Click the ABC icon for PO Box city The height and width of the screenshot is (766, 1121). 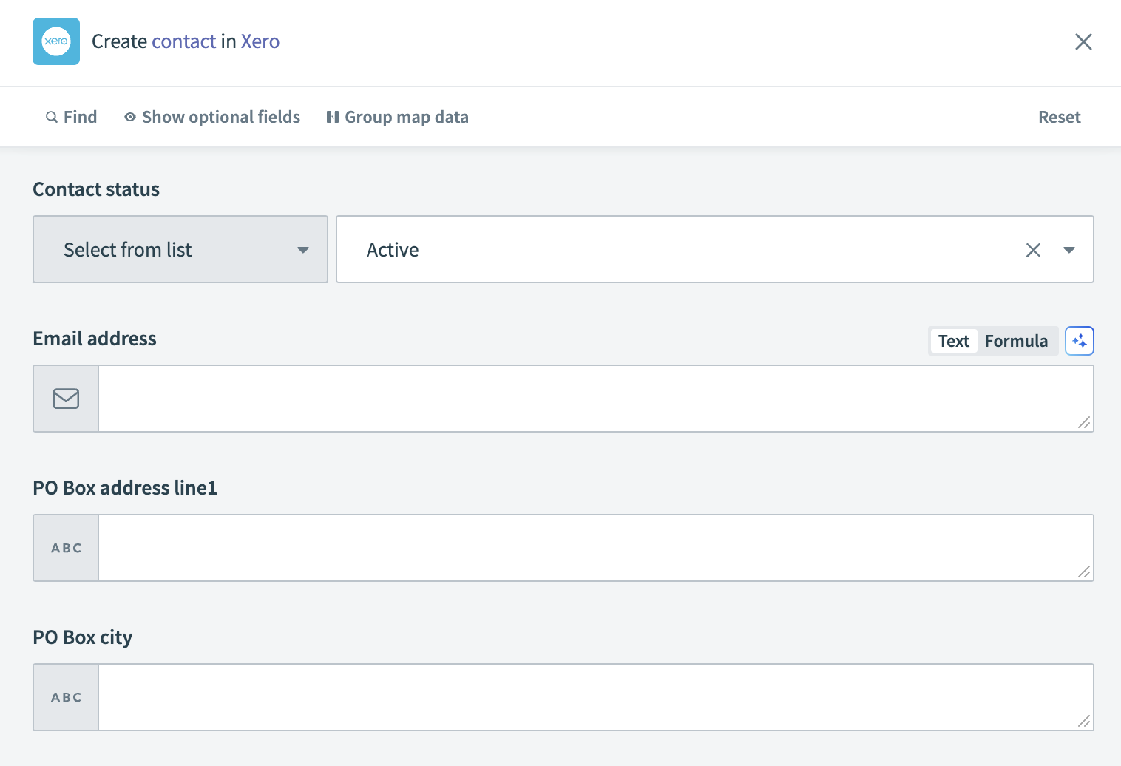pyautogui.click(x=65, y=696)
